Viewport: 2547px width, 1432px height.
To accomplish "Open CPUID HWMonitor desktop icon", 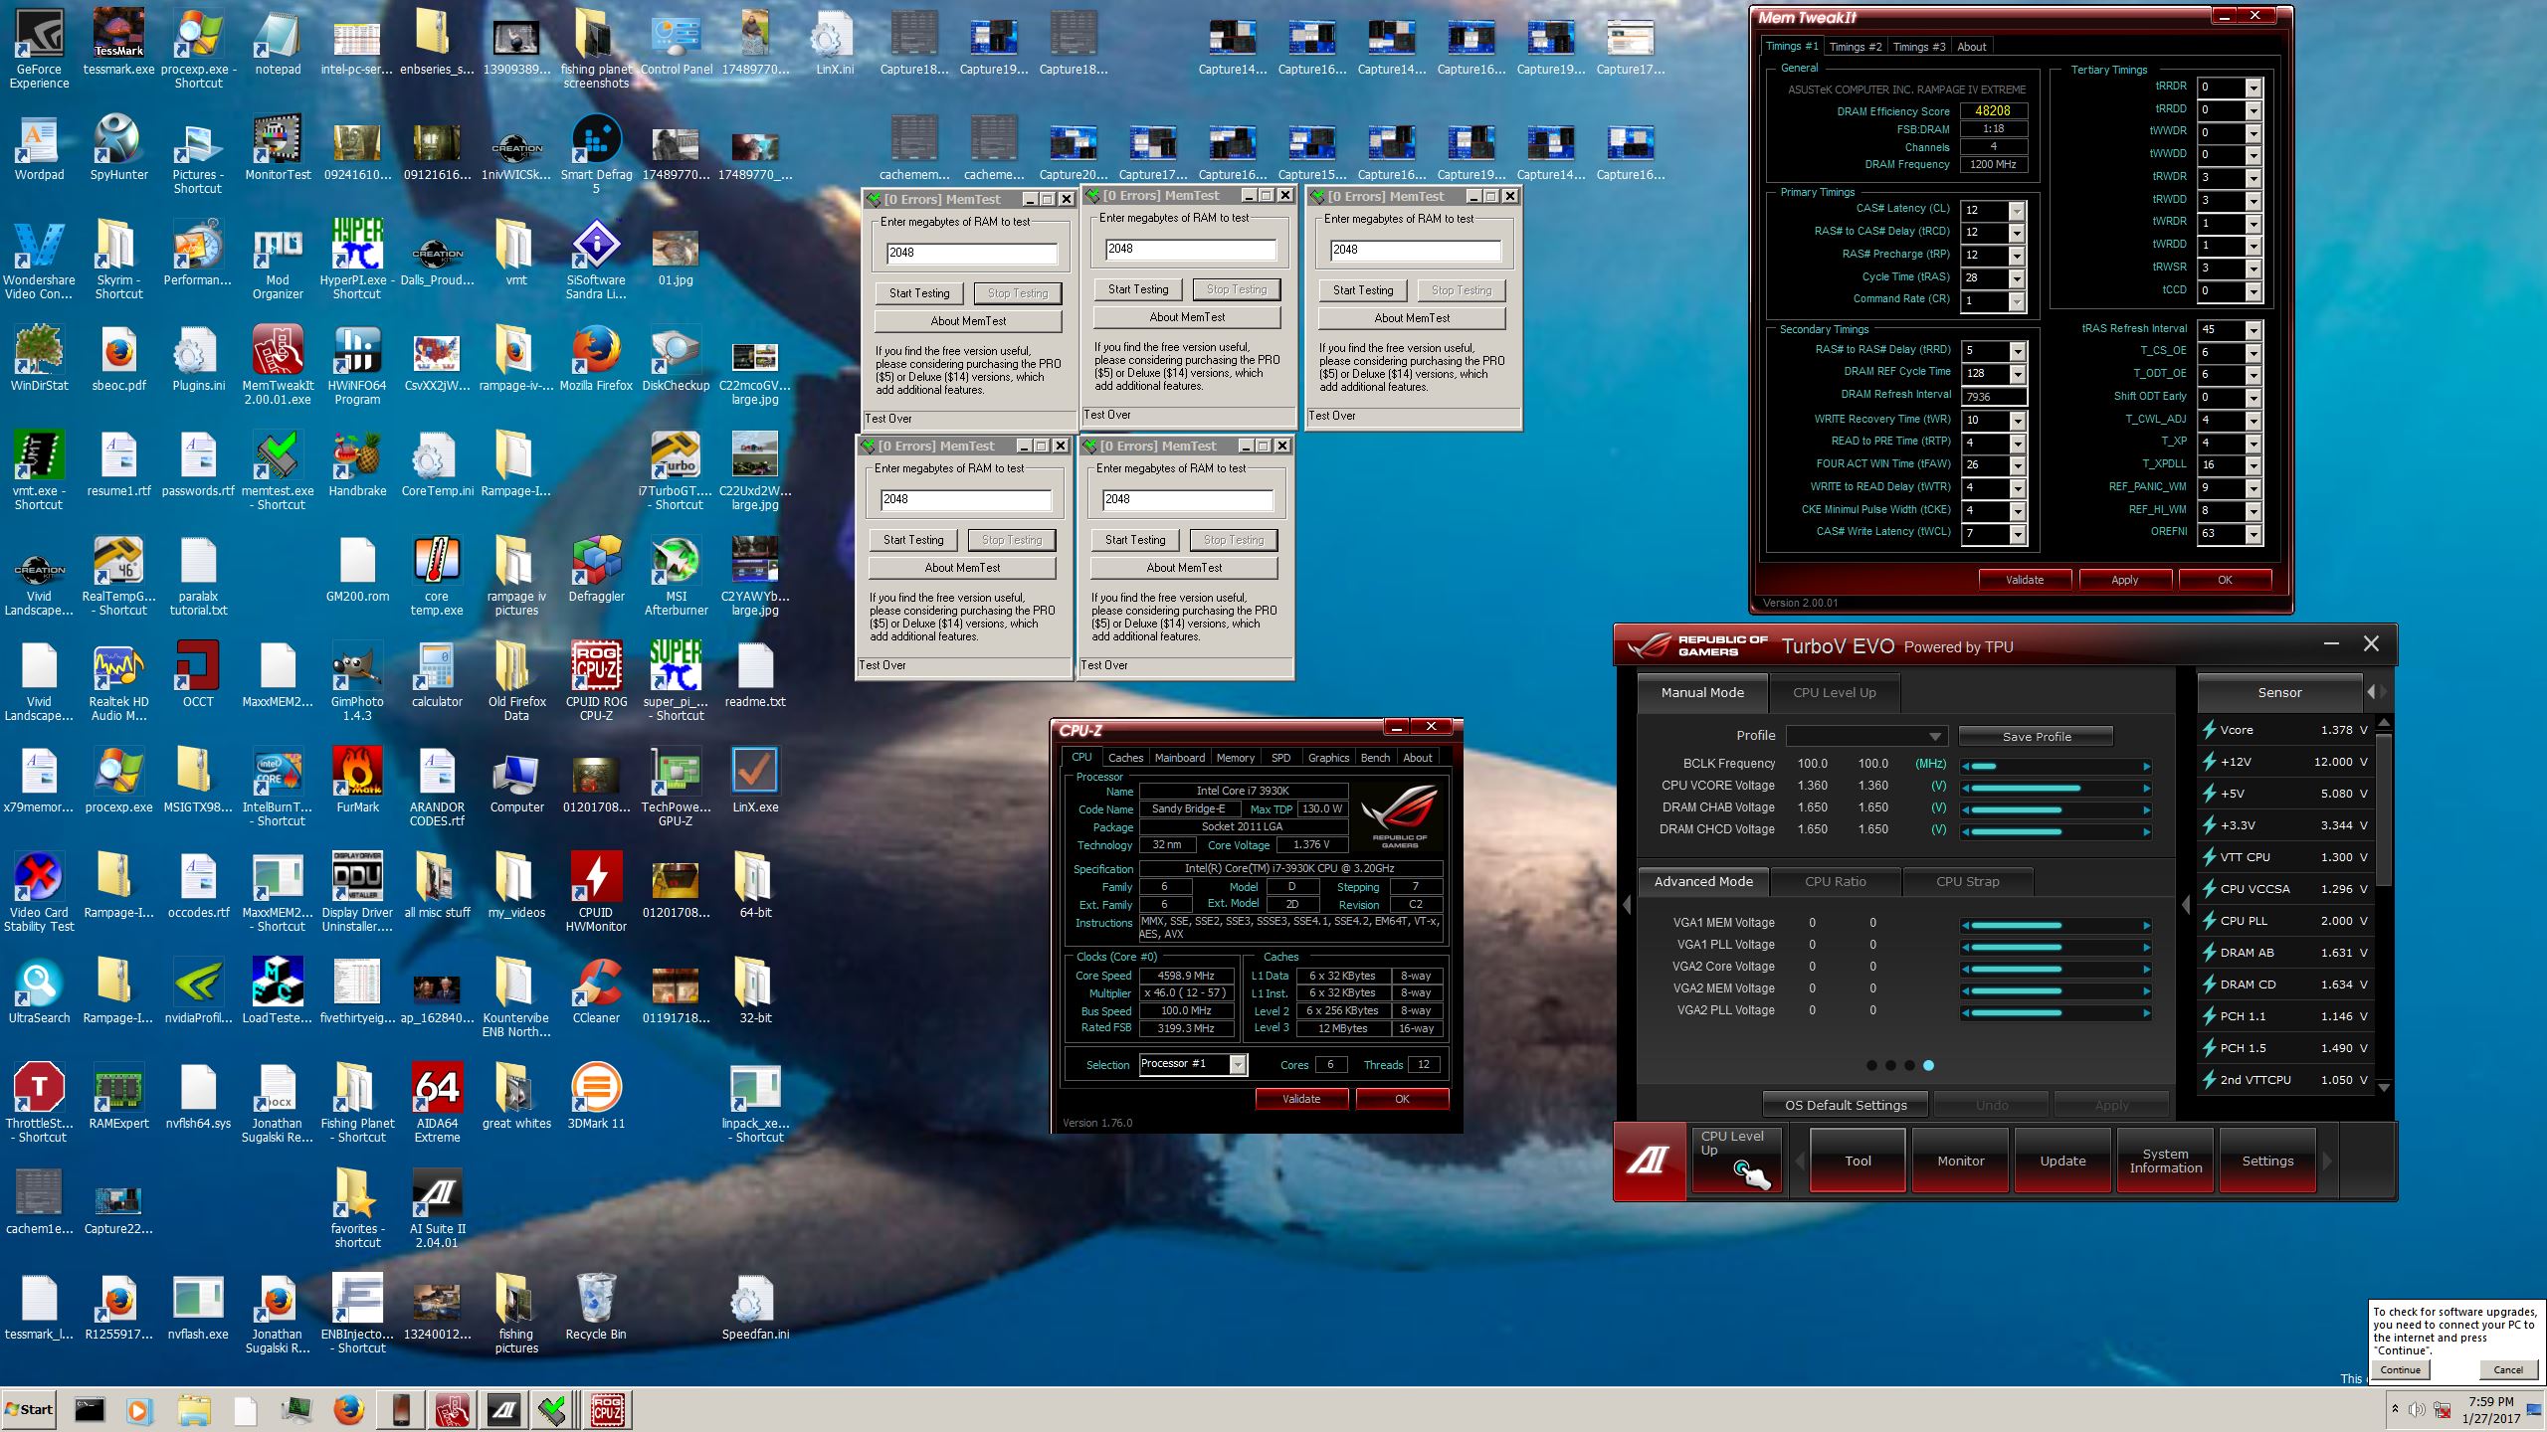I will (x=596, y=892).
